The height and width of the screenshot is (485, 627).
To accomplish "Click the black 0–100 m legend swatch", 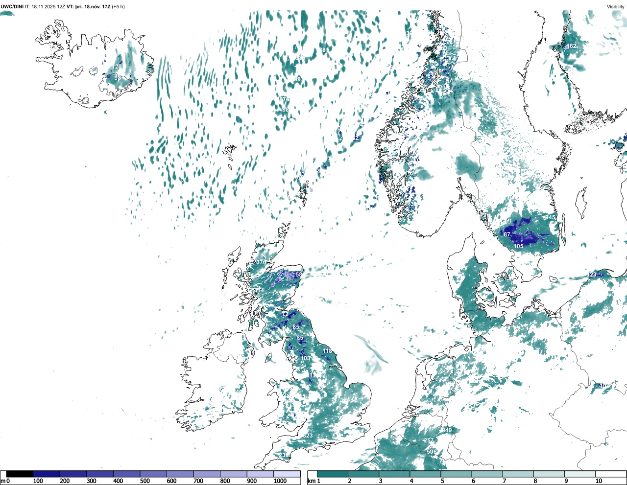I will [20, 474].
